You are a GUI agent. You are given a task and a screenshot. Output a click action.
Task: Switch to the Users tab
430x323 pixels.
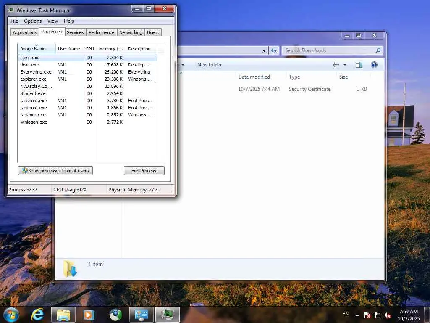153,32
